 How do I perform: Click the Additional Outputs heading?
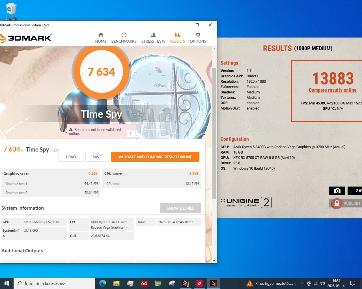[22, 251]
